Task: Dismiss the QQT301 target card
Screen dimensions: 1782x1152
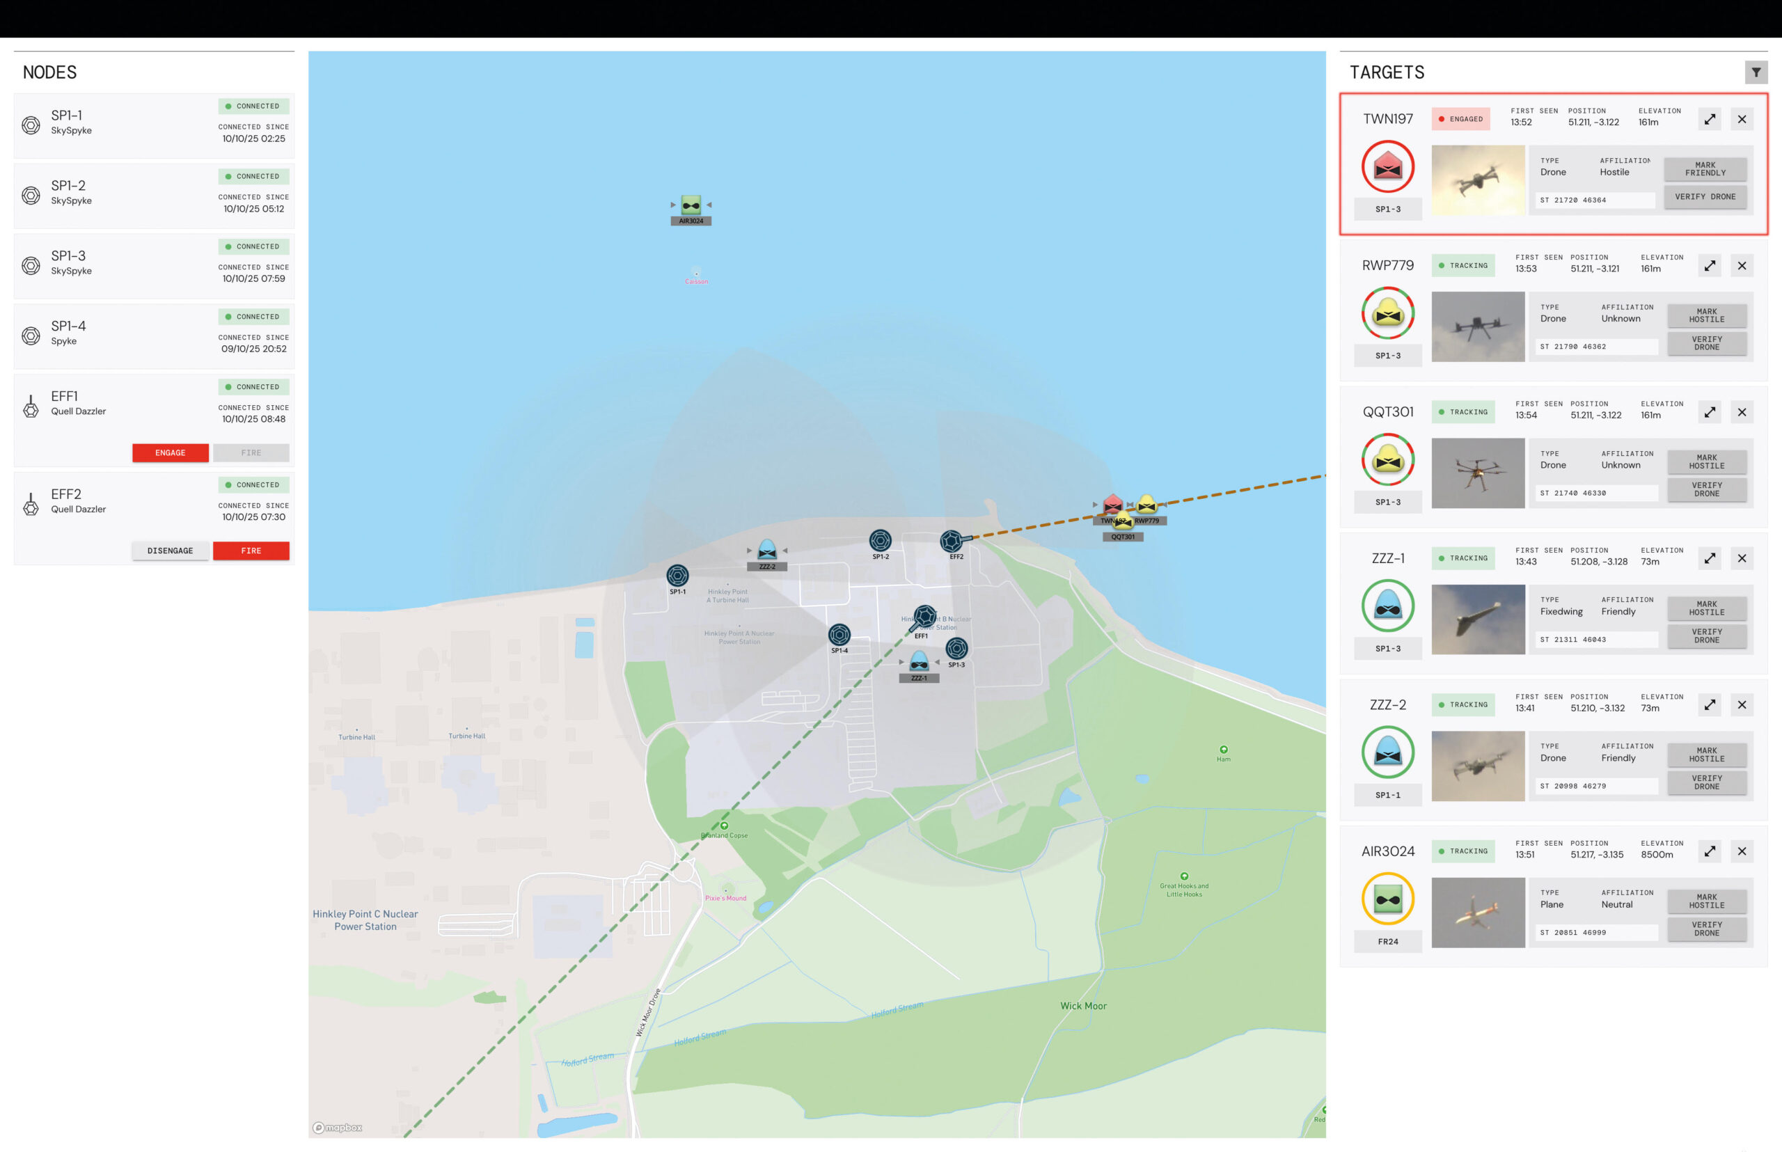Action: [1742, 412]
